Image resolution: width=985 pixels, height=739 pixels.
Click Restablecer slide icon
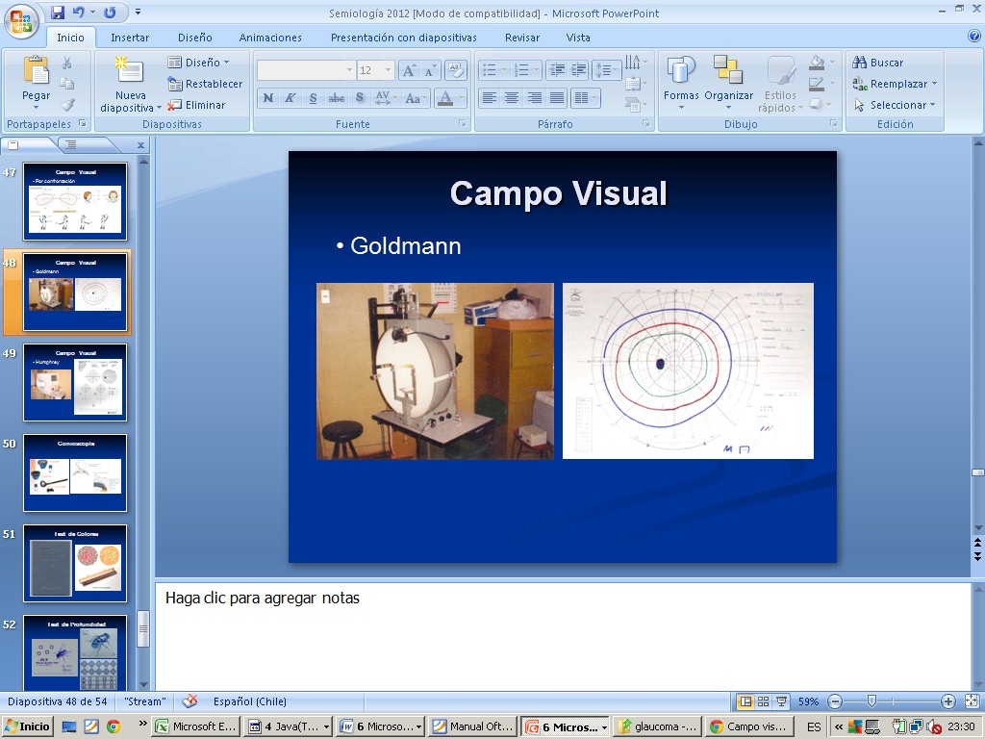[175, 84]
